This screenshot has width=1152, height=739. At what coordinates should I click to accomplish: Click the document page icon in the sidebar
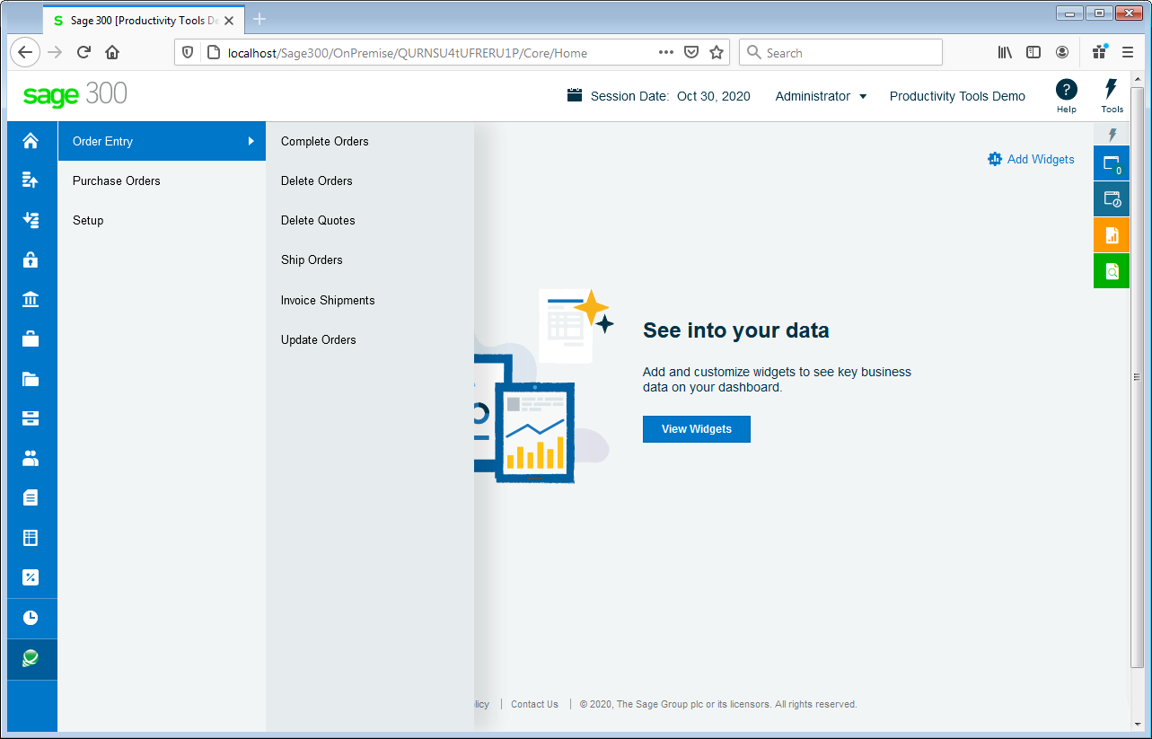click(x=31, y=497)
